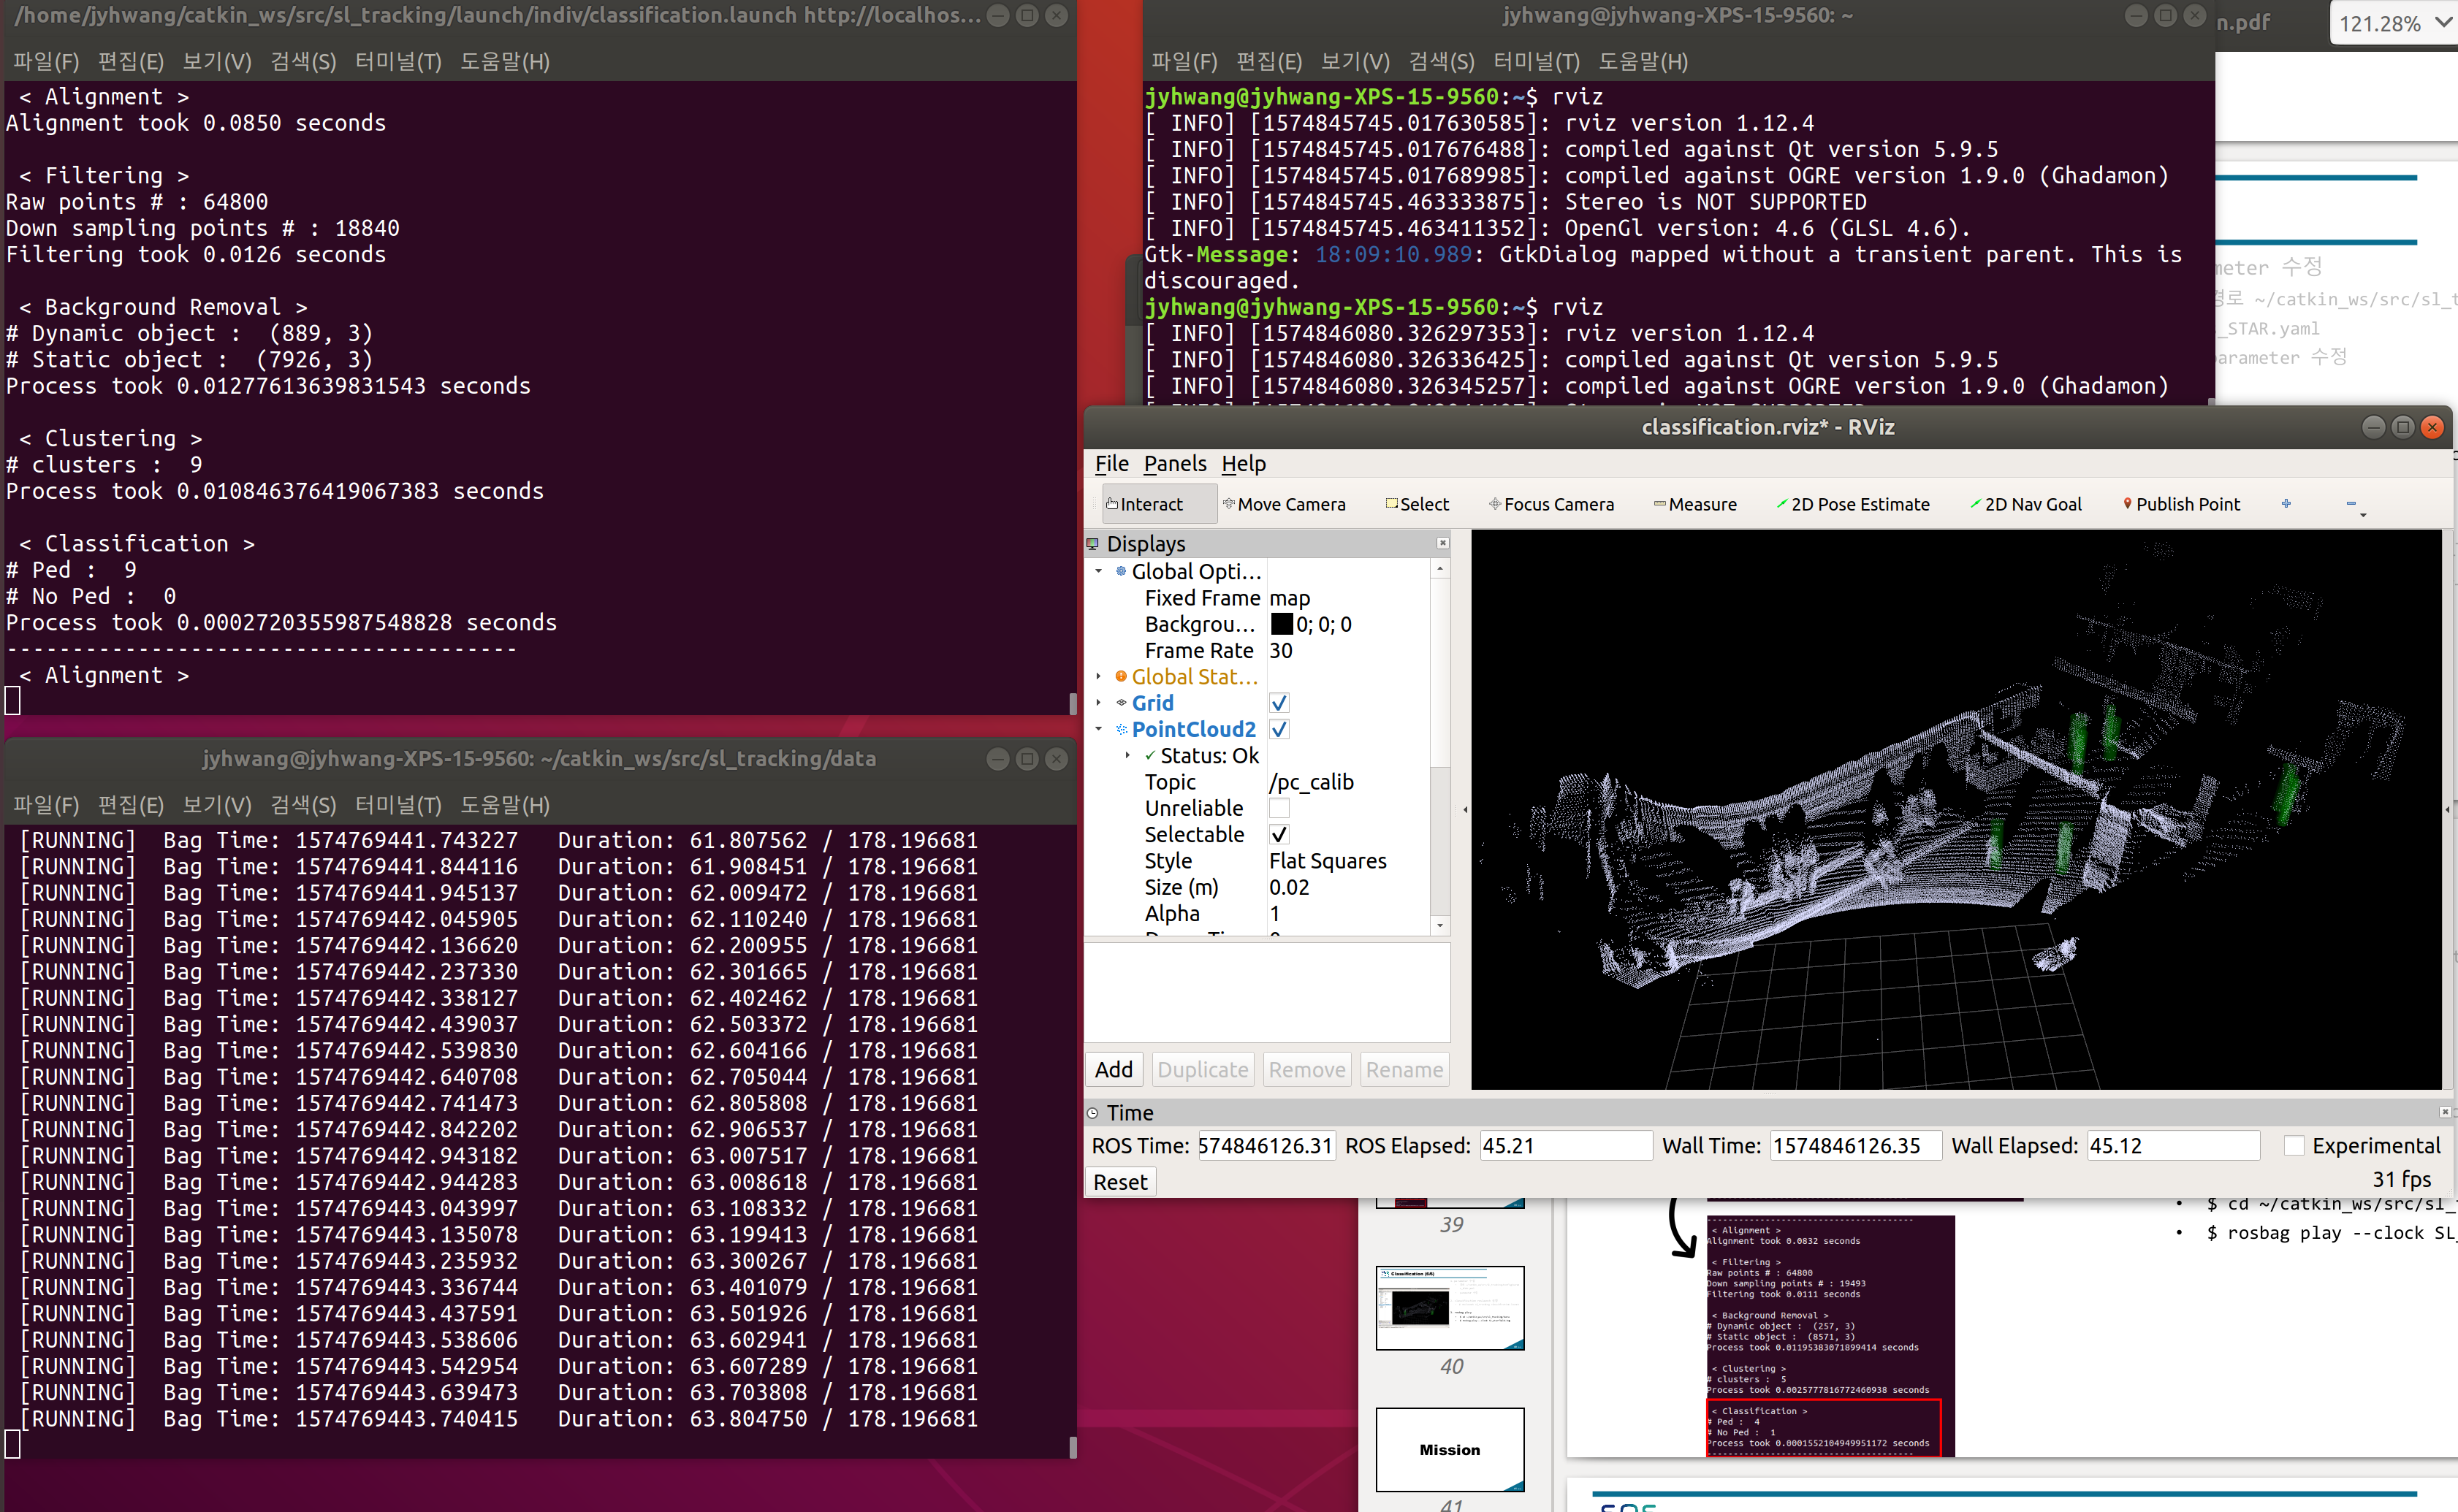The image size is (2458, 1512).
Task: Collapse the PointCloud2 display entry
Action: pos(1098,729)
